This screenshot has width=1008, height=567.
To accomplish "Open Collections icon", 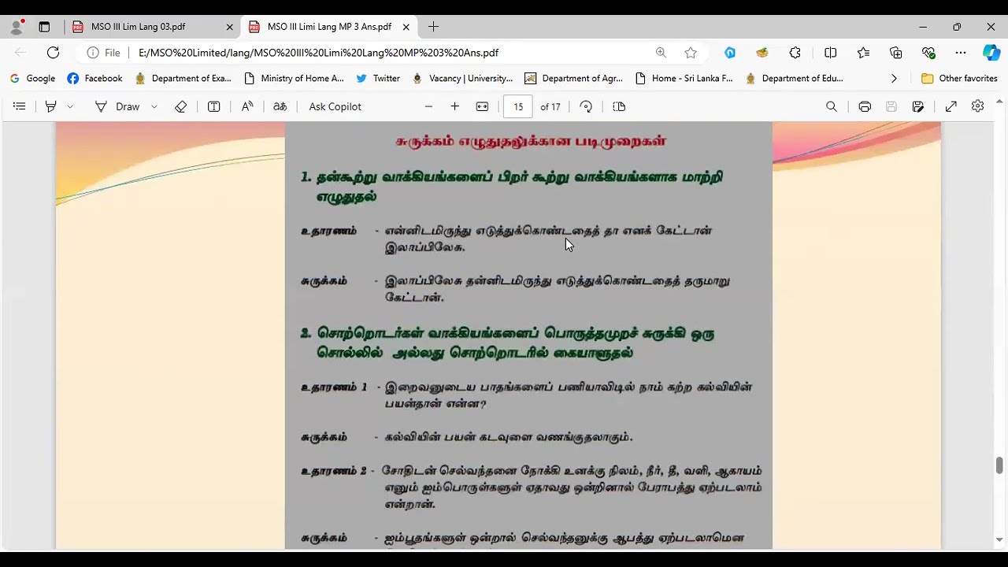I will (895, 53).
